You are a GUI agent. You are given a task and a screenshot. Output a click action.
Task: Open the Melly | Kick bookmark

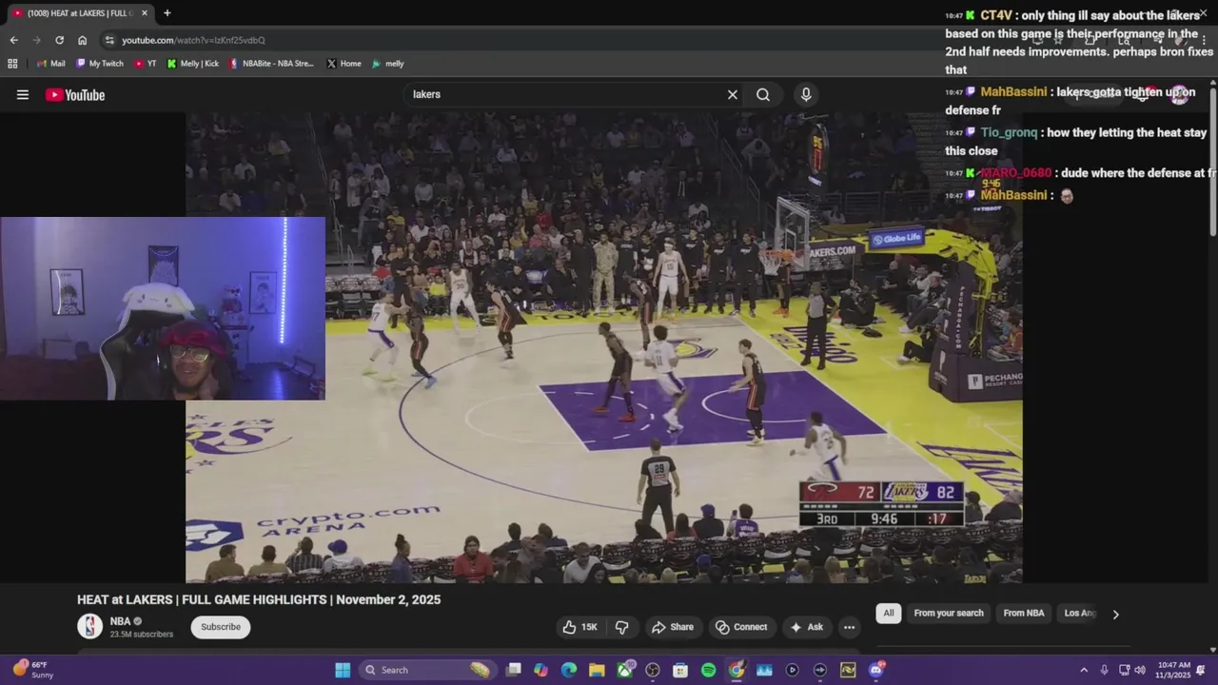pos(192,64)
